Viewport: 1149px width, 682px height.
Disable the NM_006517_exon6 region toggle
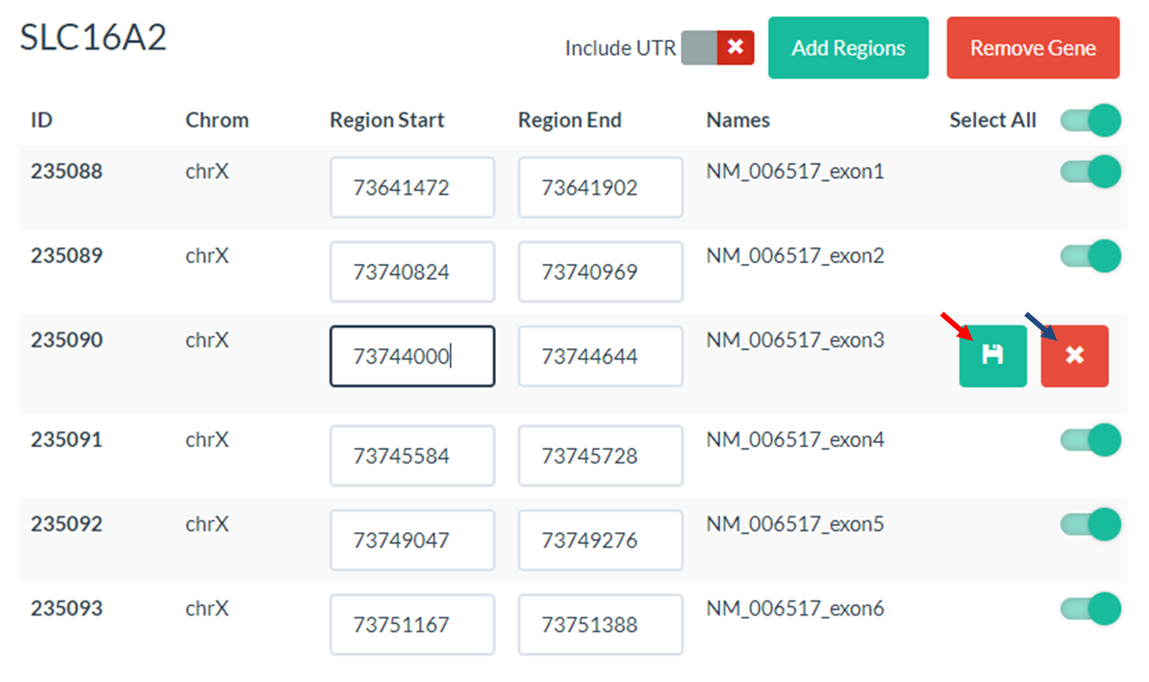coord(1091,608)
